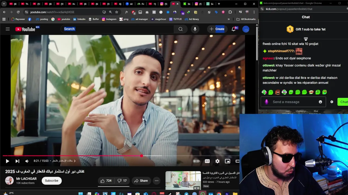Open Kick chat settings gear

pos(332,102)
